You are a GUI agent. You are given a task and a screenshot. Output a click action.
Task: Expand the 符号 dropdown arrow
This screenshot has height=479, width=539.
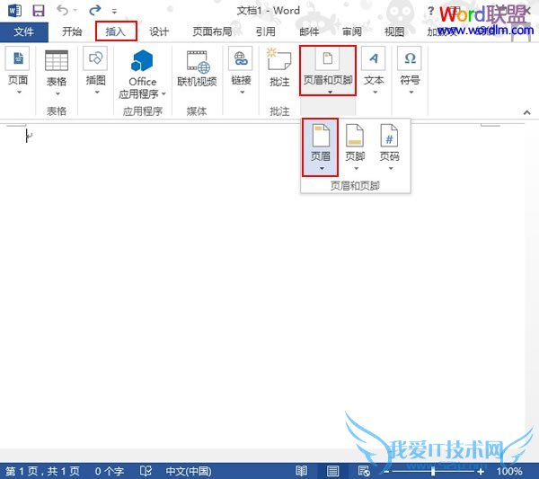411,93
